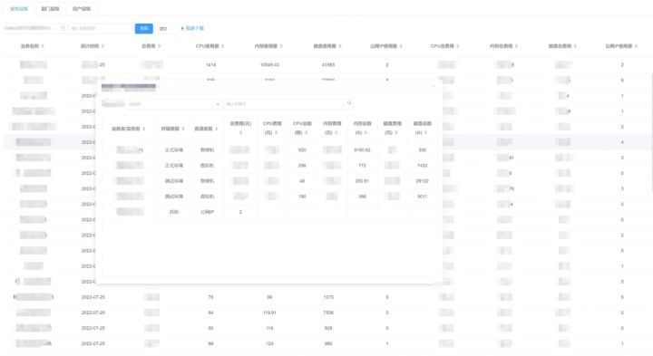The image size is (653, 356).
Task: Focus the date range input field
Action: coord(34,28)
